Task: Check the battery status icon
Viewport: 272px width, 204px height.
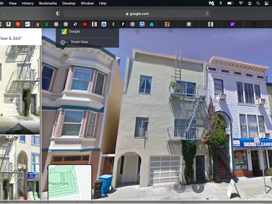Action: pos(230,3)
